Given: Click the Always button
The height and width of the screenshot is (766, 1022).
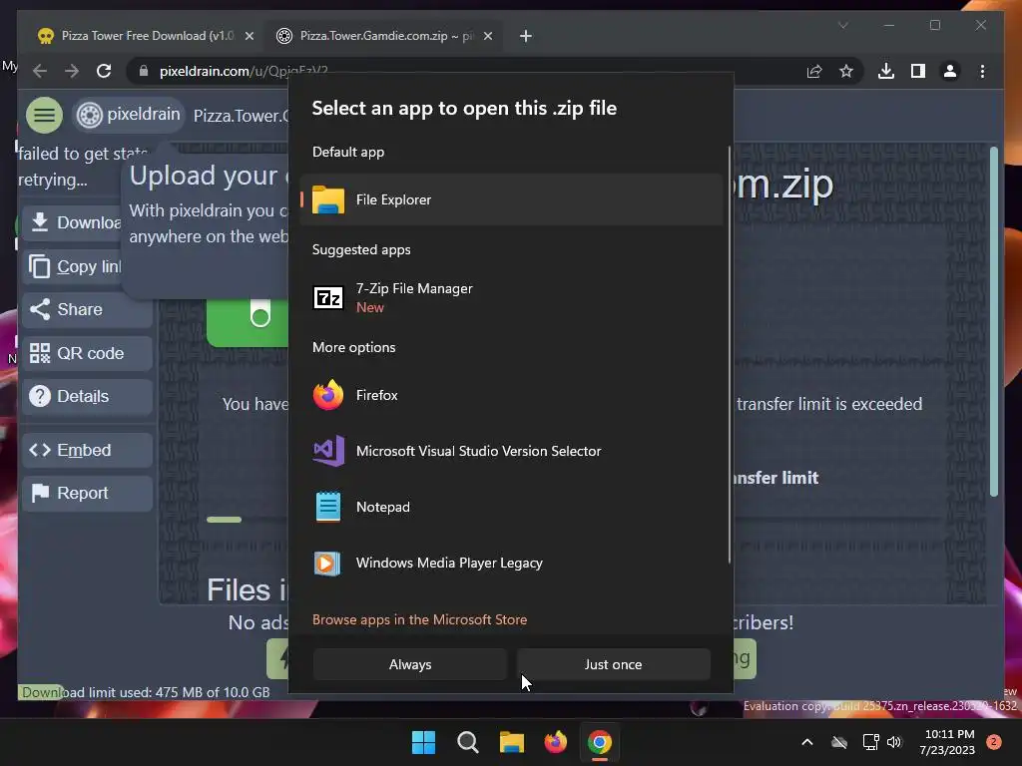Looking at the screenshot, I should 410,664.
